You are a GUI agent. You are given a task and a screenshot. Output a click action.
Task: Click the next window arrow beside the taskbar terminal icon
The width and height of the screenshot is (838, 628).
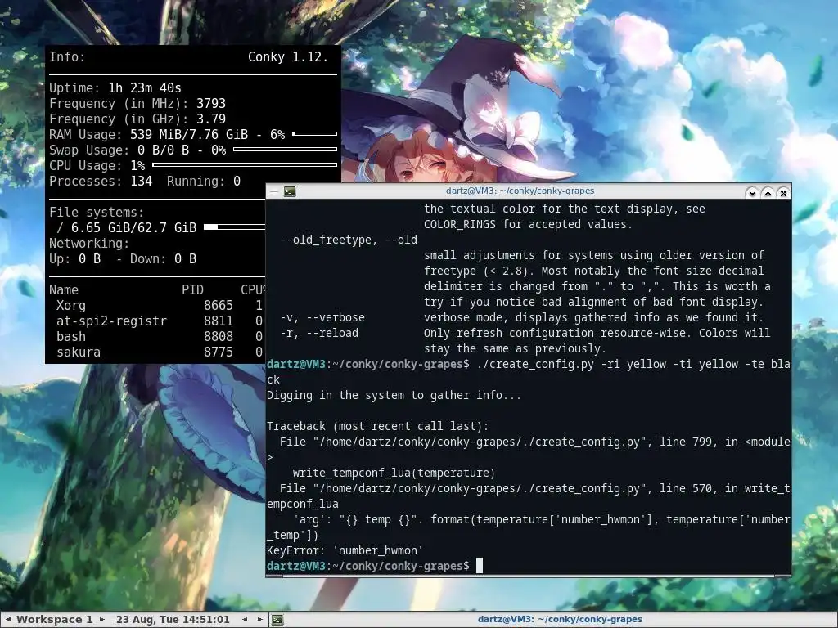(259, 620)
